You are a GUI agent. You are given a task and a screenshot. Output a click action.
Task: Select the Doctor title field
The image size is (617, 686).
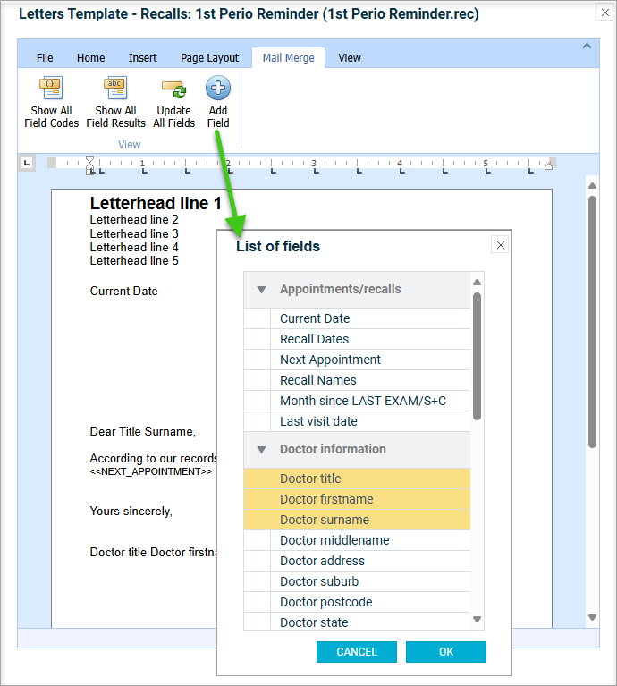(x=357, y=479)
